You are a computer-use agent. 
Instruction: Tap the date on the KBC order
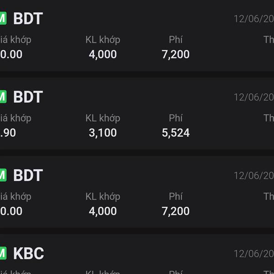click(254, 254)
